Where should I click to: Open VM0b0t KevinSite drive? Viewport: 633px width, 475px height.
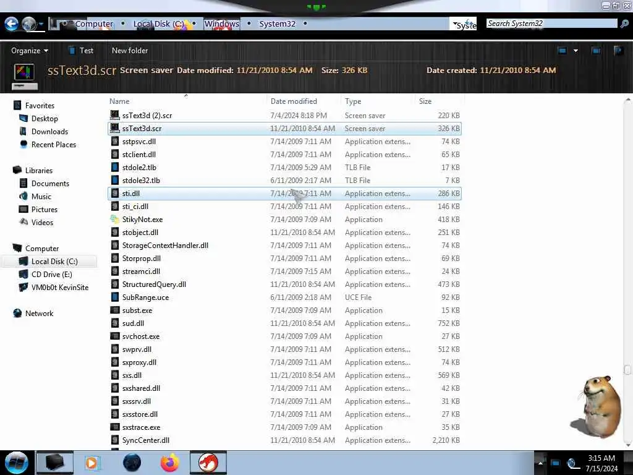click(x=60, y=287)
